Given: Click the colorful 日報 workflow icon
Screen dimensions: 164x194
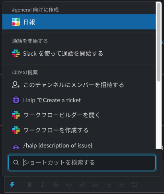Looking at the screenshot, I should pos(16,22).
